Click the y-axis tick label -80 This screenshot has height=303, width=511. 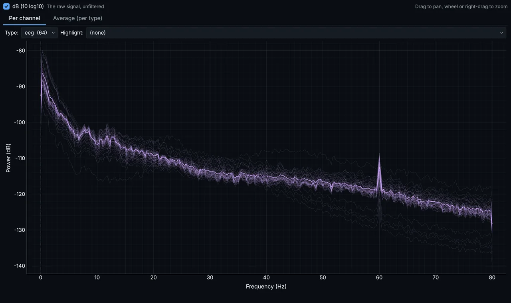(x=21, y=51)
